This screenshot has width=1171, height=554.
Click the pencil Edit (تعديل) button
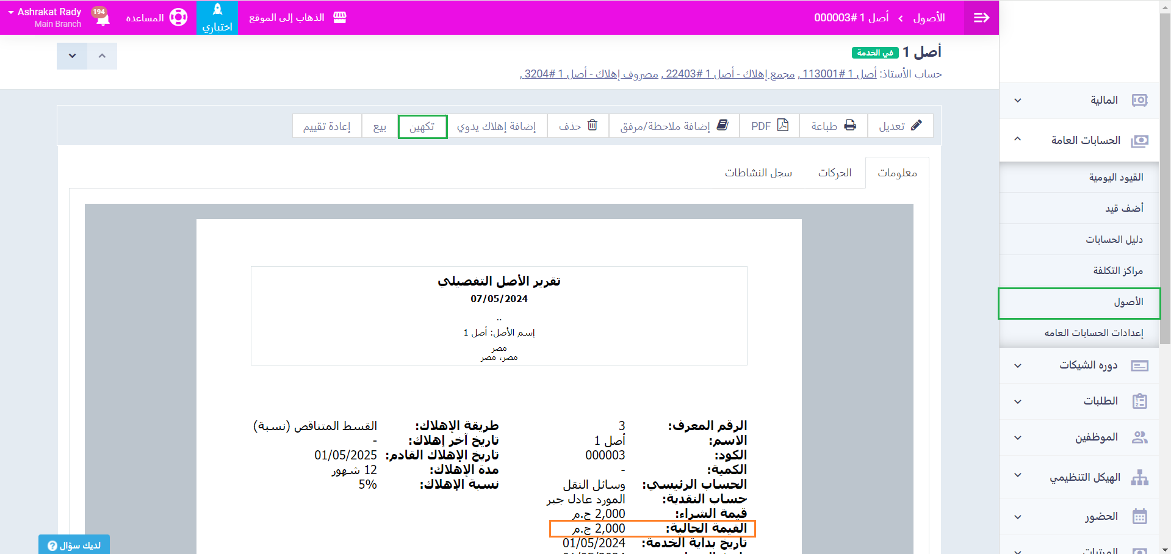click(900, 126)
